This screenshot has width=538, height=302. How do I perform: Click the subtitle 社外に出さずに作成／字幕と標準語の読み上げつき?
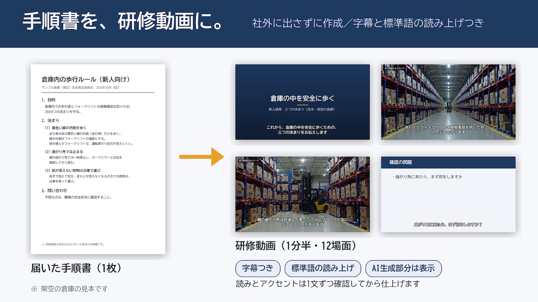click(x=368, y=23)
